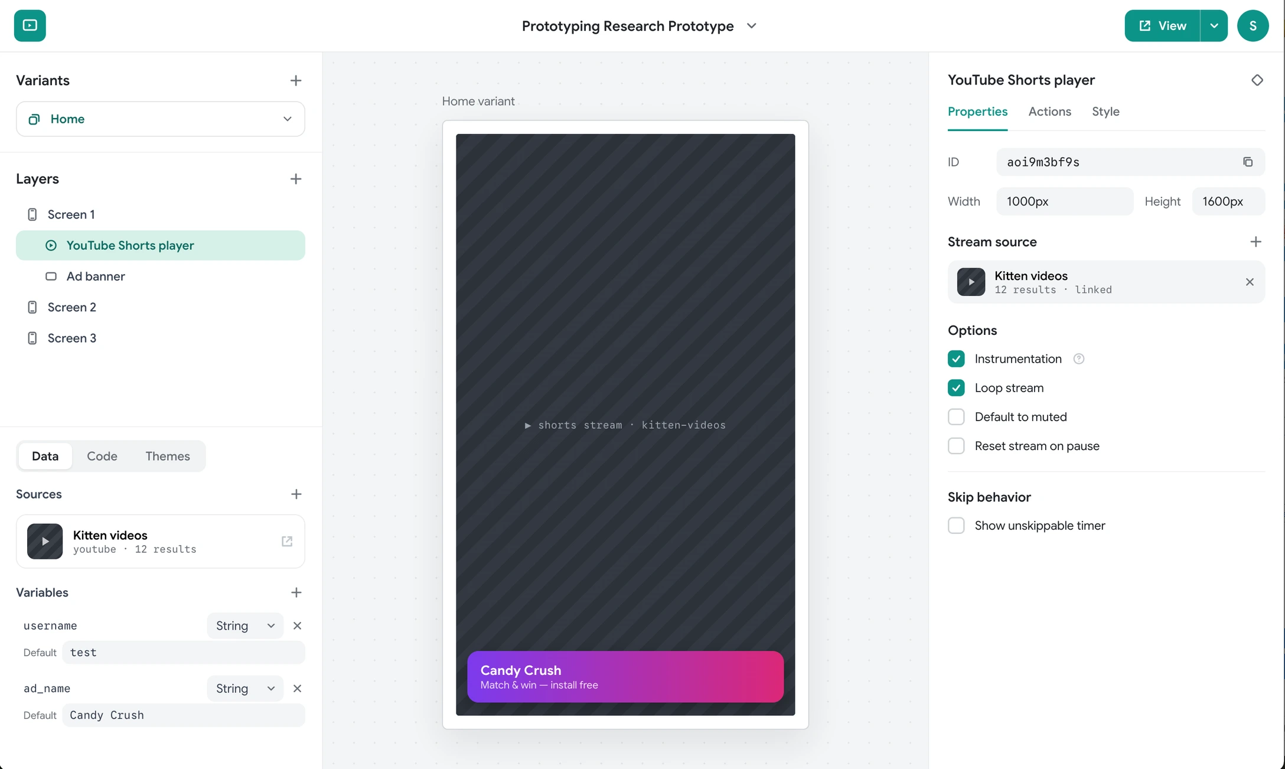This screenshot has width=1285, height=769.
Task: Click the View button
Action: point(1162,25)
